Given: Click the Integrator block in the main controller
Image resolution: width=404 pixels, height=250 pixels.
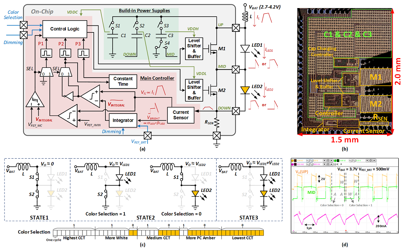Looking at the screenshot, I should pyautogui.click(x=123, y=120).
